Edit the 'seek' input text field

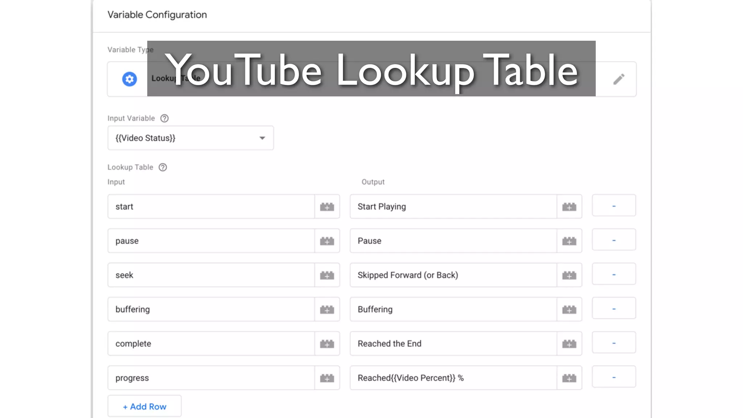[x=211, y=275]
